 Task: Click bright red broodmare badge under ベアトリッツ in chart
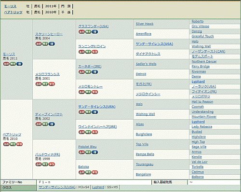click(19, 144)
